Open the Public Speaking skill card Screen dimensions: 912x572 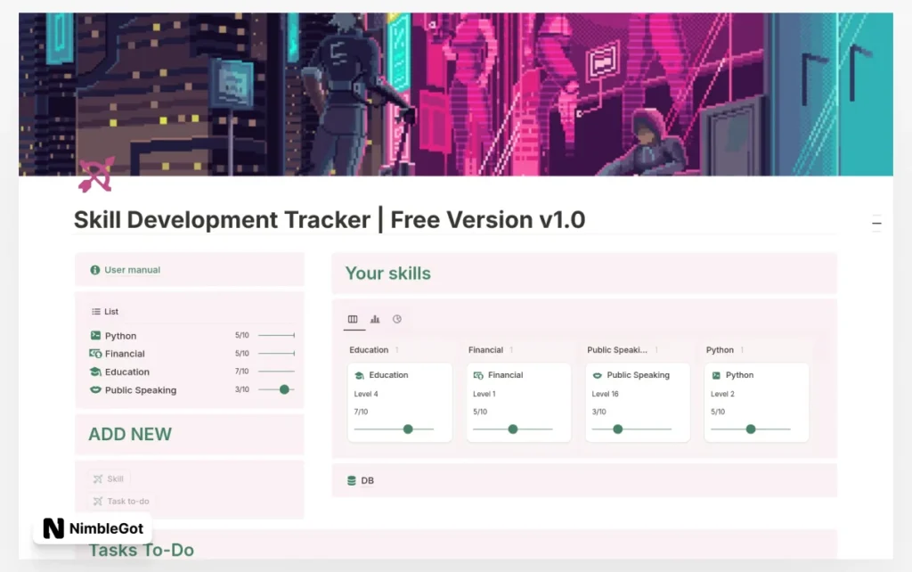click(638, 402)
